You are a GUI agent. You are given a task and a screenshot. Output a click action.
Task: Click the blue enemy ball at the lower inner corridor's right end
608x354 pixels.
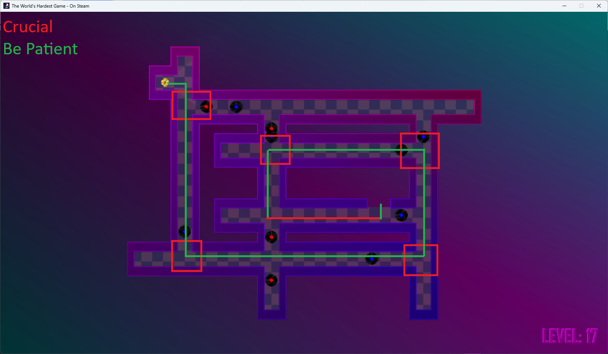pyautogui.click(x=402, y=215)
